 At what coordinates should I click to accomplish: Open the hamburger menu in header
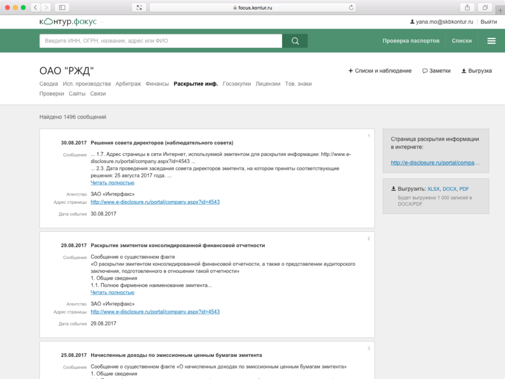click(491, 41)
